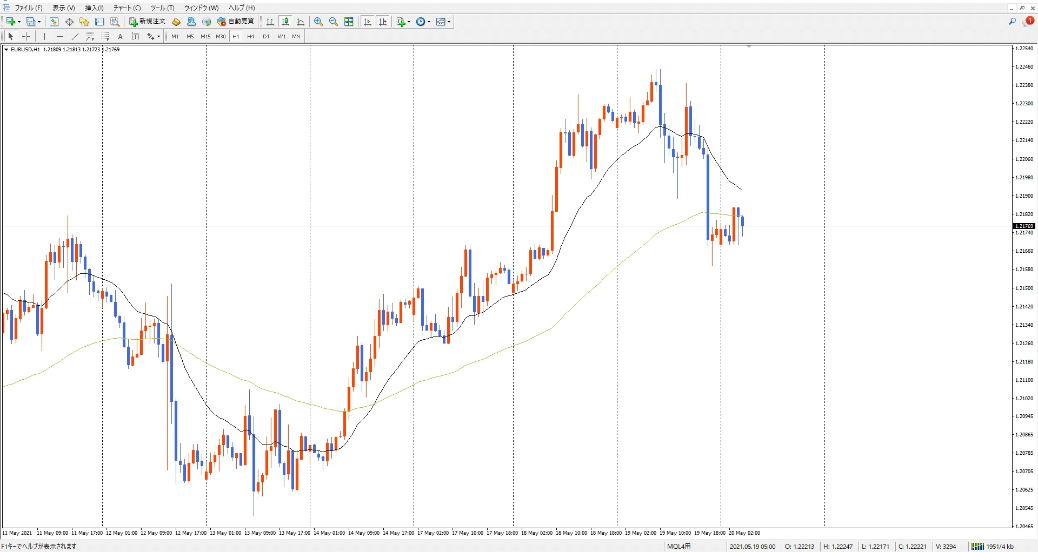Open the notifications bubble with badge 1
Screen dimensions: 1038x552
[1027, 22]
